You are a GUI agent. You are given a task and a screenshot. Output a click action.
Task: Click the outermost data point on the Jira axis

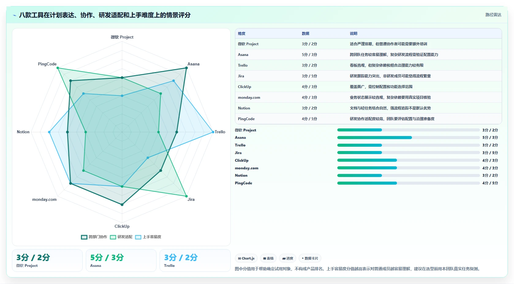coord(186,196)
